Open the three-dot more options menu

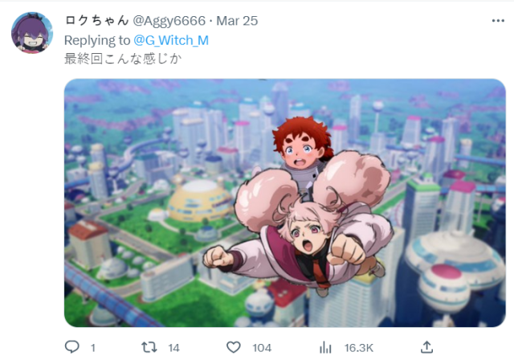pyautogui.click(x=498, y=21)
